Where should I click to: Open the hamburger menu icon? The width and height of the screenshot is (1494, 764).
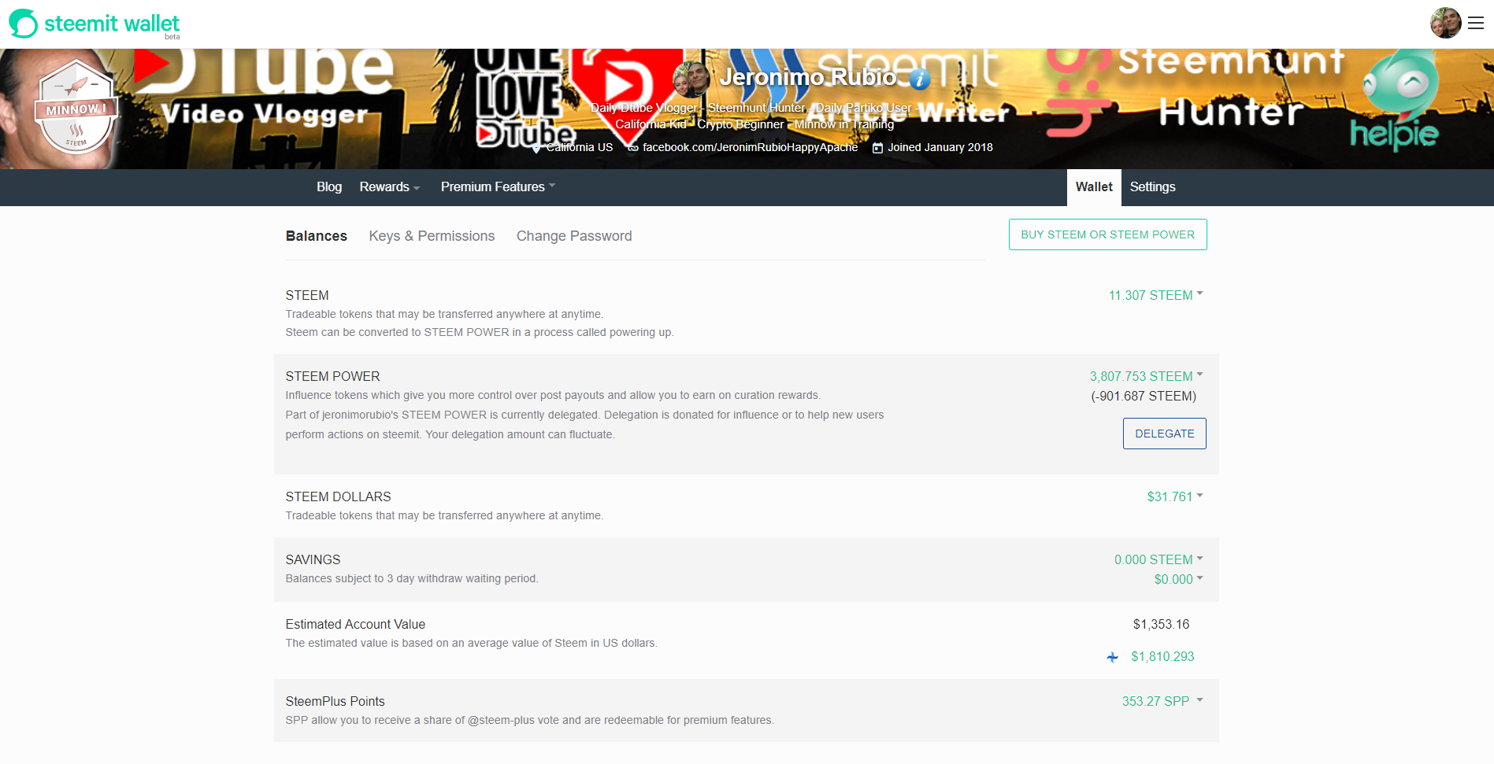coord(1476,24)
